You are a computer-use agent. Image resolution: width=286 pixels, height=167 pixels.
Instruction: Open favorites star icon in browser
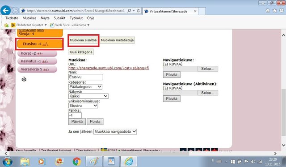[x=275, y=11]
